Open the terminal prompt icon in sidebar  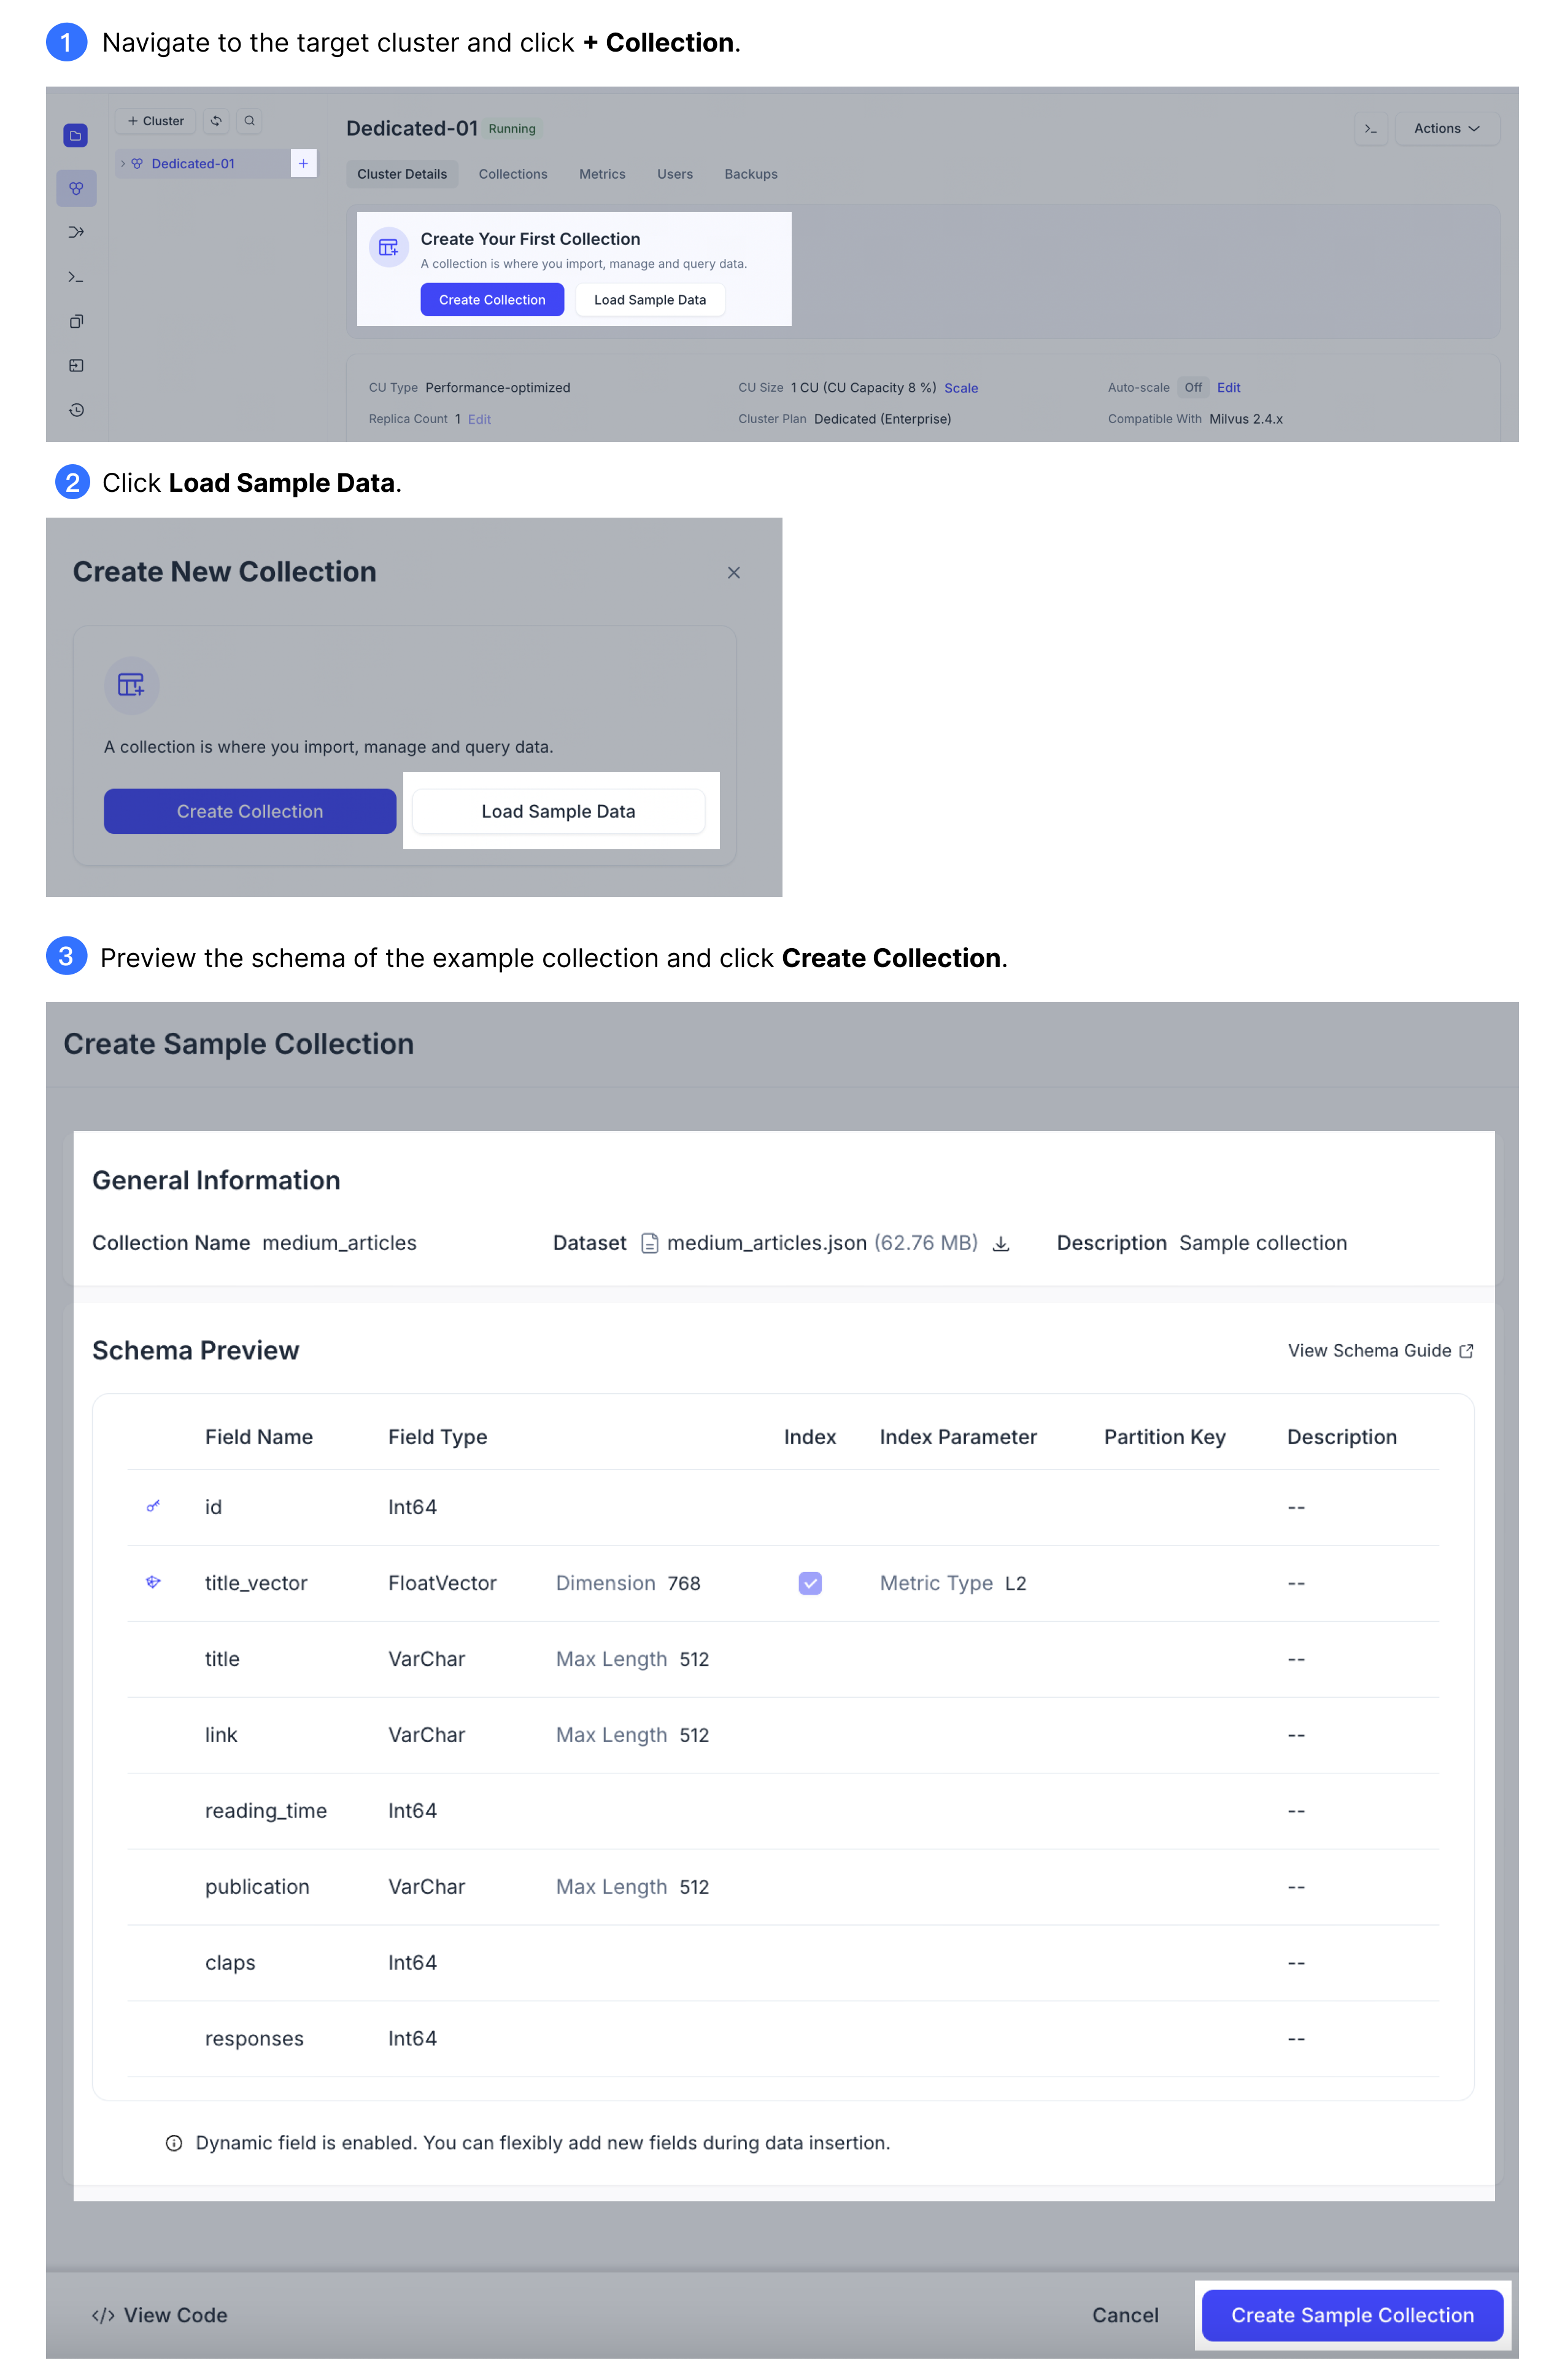76,277
